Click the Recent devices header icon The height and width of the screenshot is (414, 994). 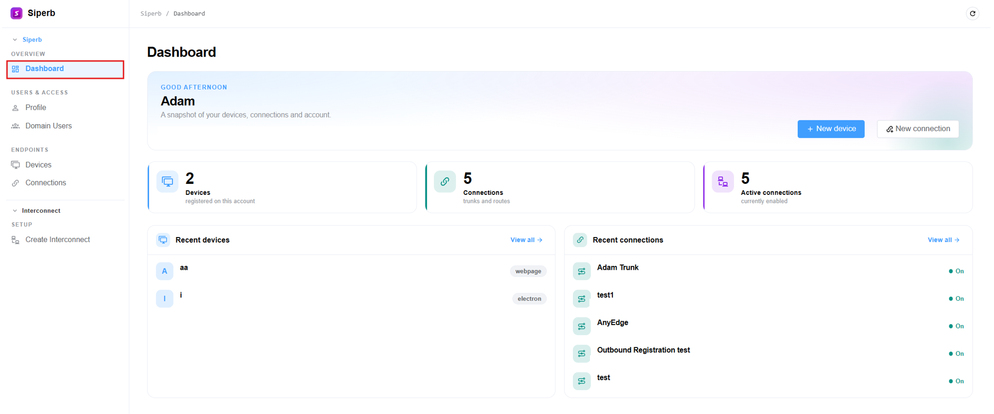coord(163,240)
